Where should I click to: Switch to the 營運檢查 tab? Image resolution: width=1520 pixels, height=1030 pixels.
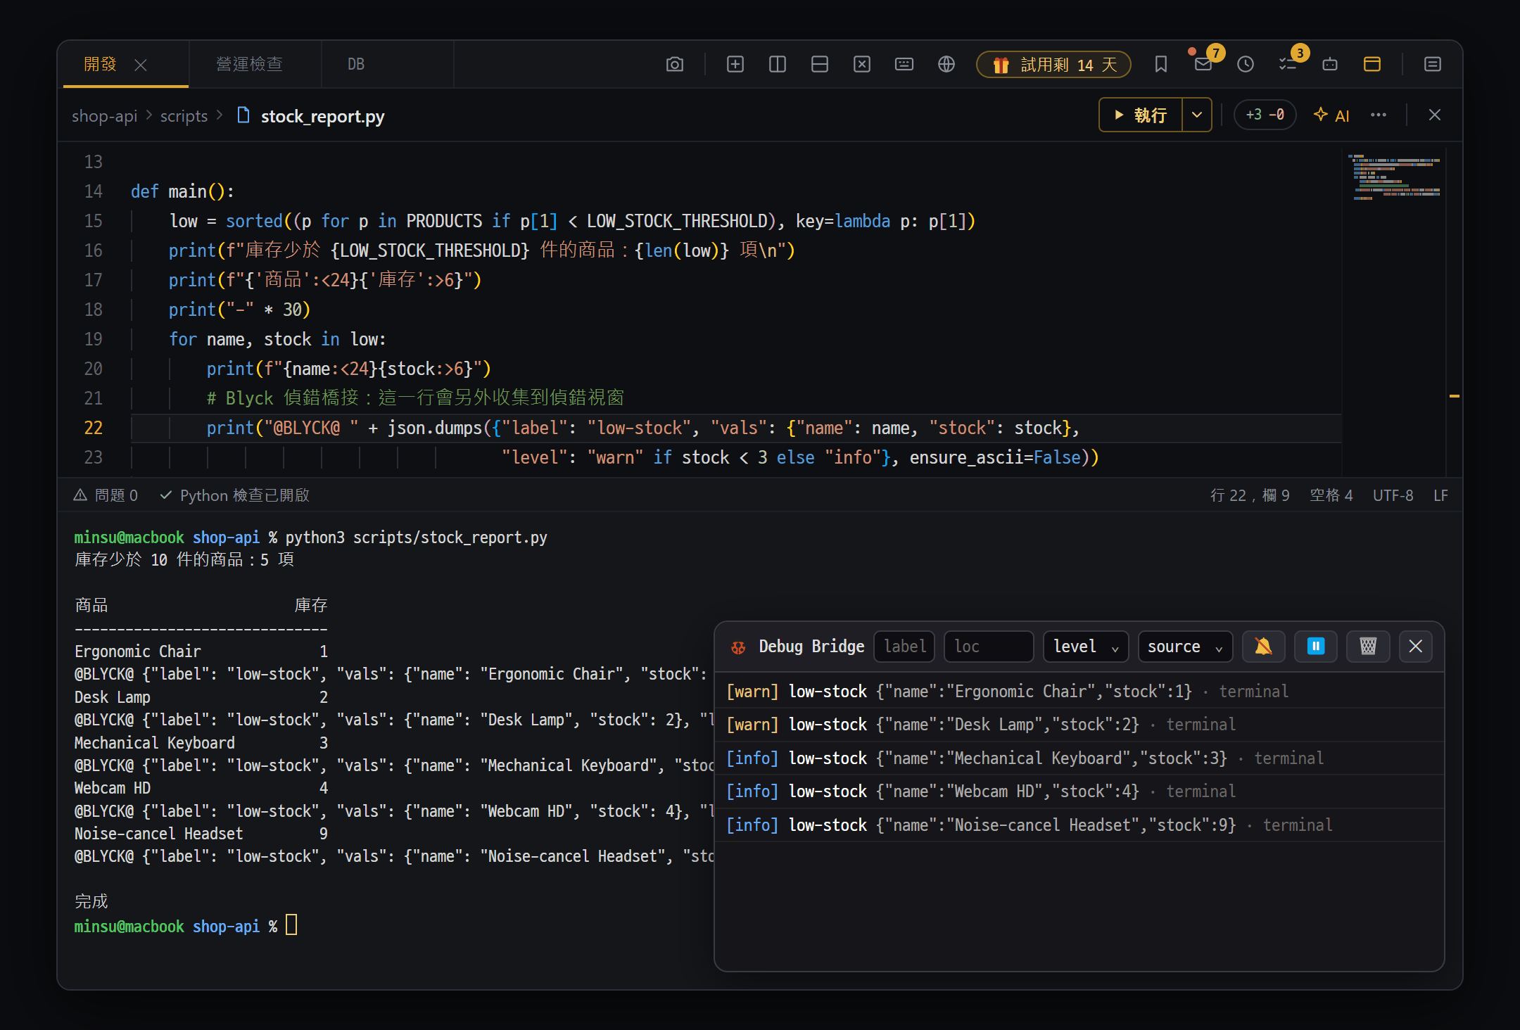coord(249,65)
